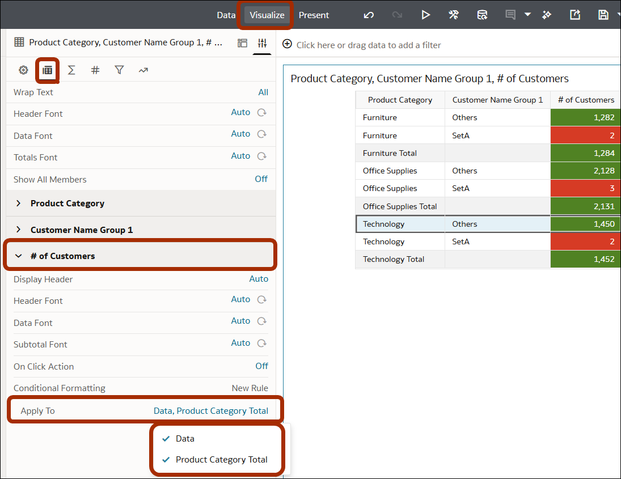Open the Values hash icon tab
The width and height of the screenshot is (621, 479).
coord(95,70)
